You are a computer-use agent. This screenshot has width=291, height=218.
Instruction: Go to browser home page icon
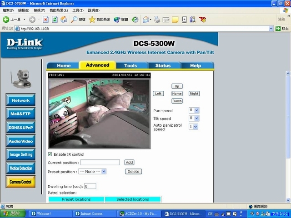pos(64,20)
